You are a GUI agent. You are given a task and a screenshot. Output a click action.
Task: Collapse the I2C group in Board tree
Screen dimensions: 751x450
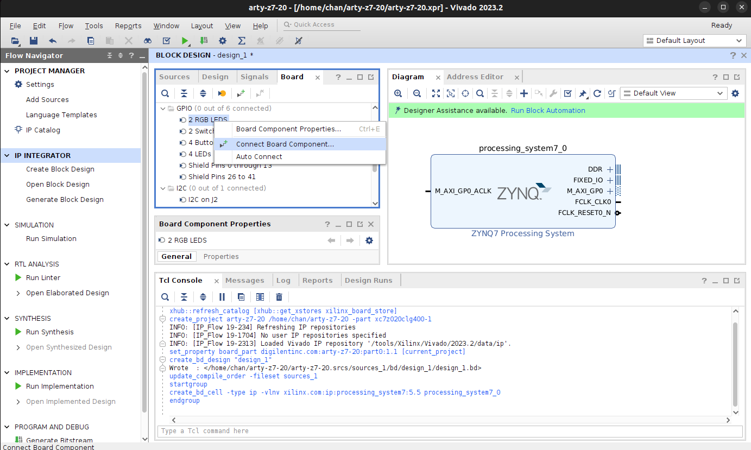pos(163,188)
